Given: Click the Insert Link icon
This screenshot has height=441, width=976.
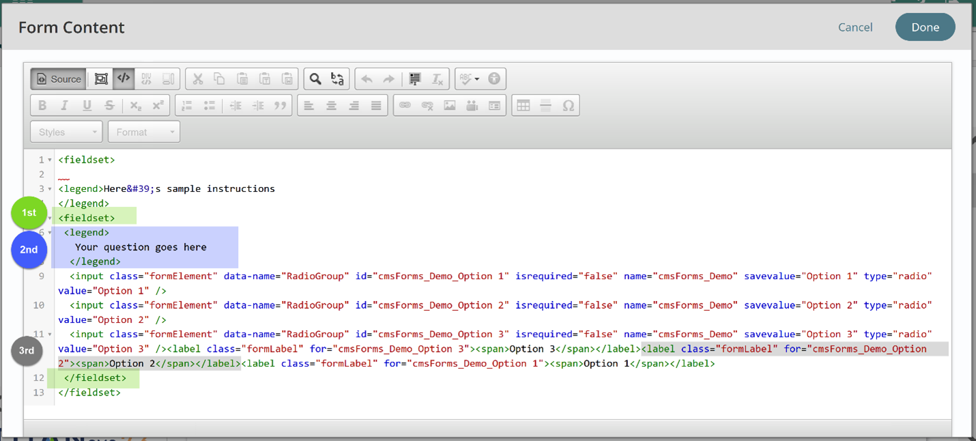Looking at the screenshot, I should 405,106.
